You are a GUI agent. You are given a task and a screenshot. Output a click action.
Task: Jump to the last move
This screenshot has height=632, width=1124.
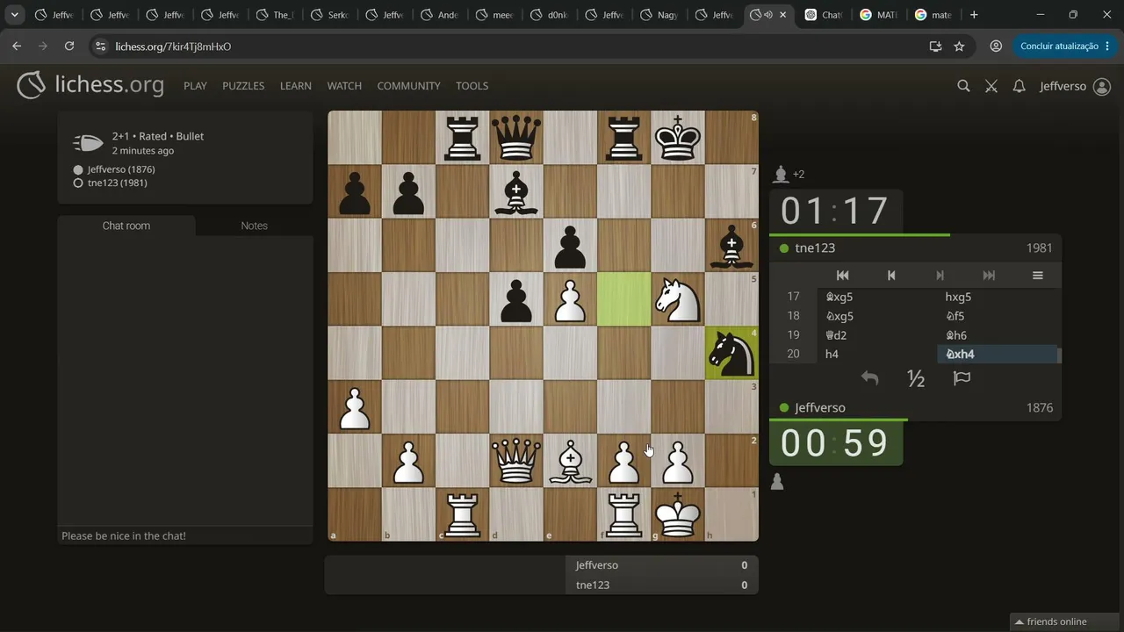tap(989, 276)
